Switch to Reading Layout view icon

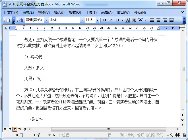(24, 129)
